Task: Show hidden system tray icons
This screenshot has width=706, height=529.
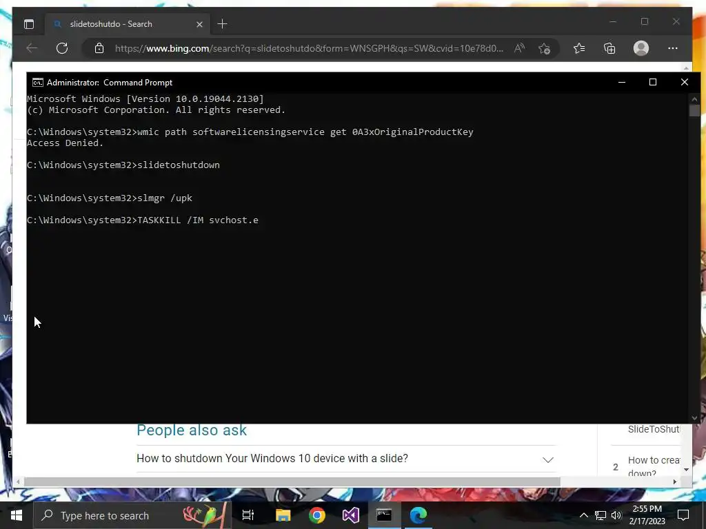Action: (x=583, y=515)
